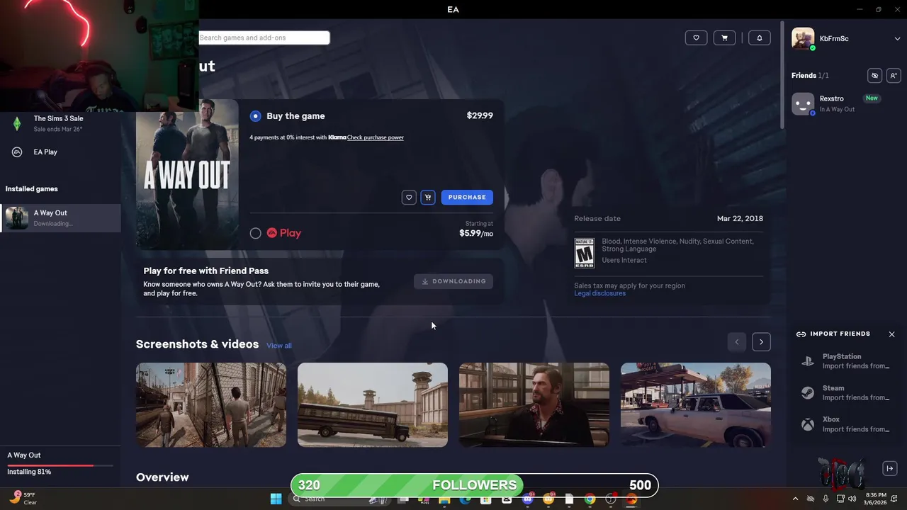The height and width of the screenshot is (510, 907).
Task: Close the Import Friends panel
Action: (891, 334)
